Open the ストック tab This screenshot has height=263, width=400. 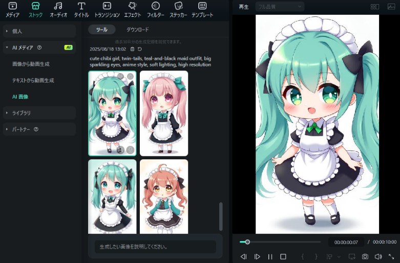click(35, 10)
